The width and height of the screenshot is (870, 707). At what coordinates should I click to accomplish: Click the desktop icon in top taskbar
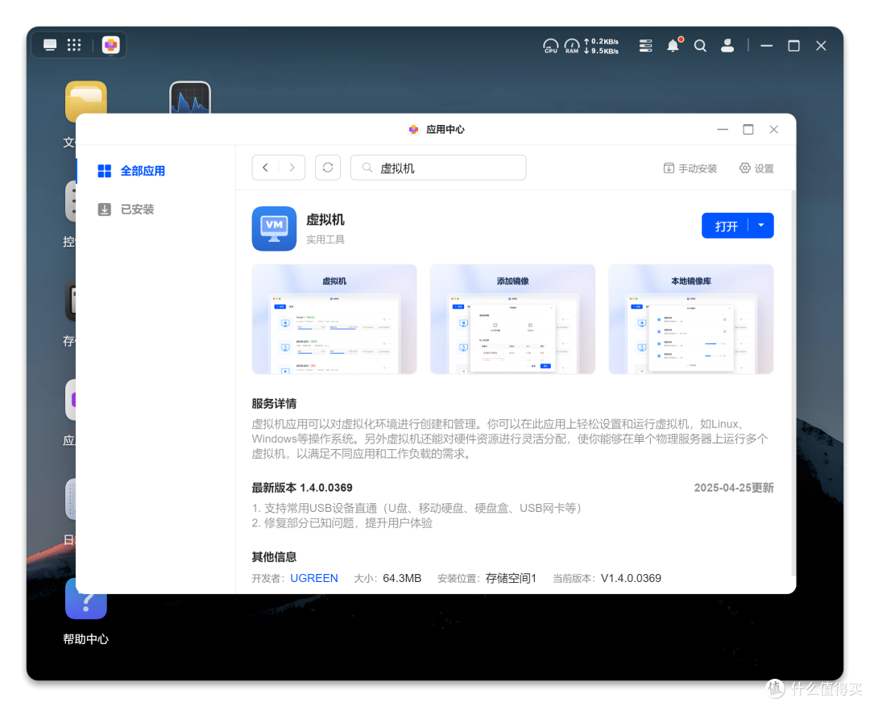50,45
